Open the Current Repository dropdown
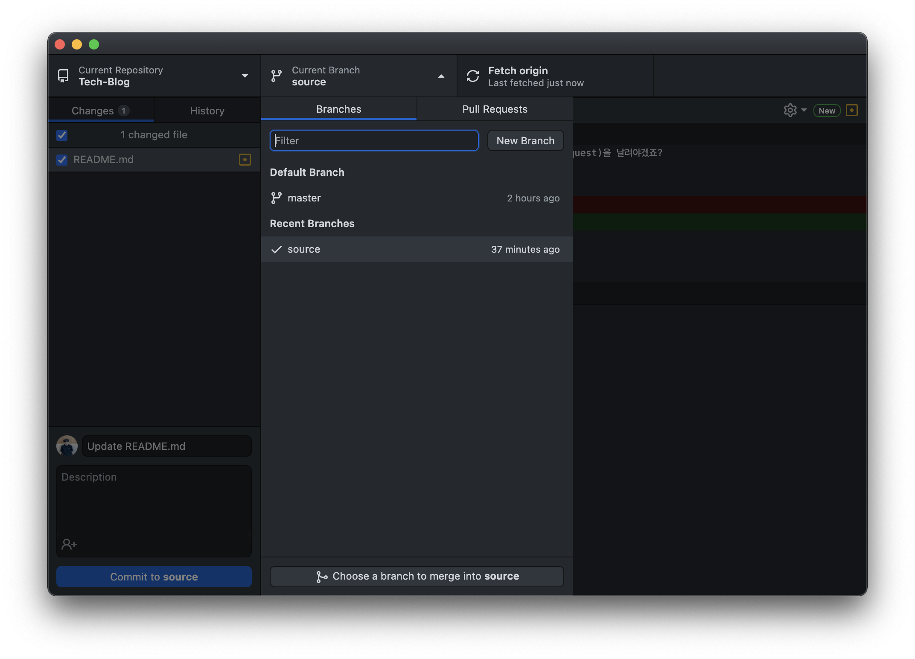Screen dimensions: 915x659 pyautogui.click(x=245, y=76)
